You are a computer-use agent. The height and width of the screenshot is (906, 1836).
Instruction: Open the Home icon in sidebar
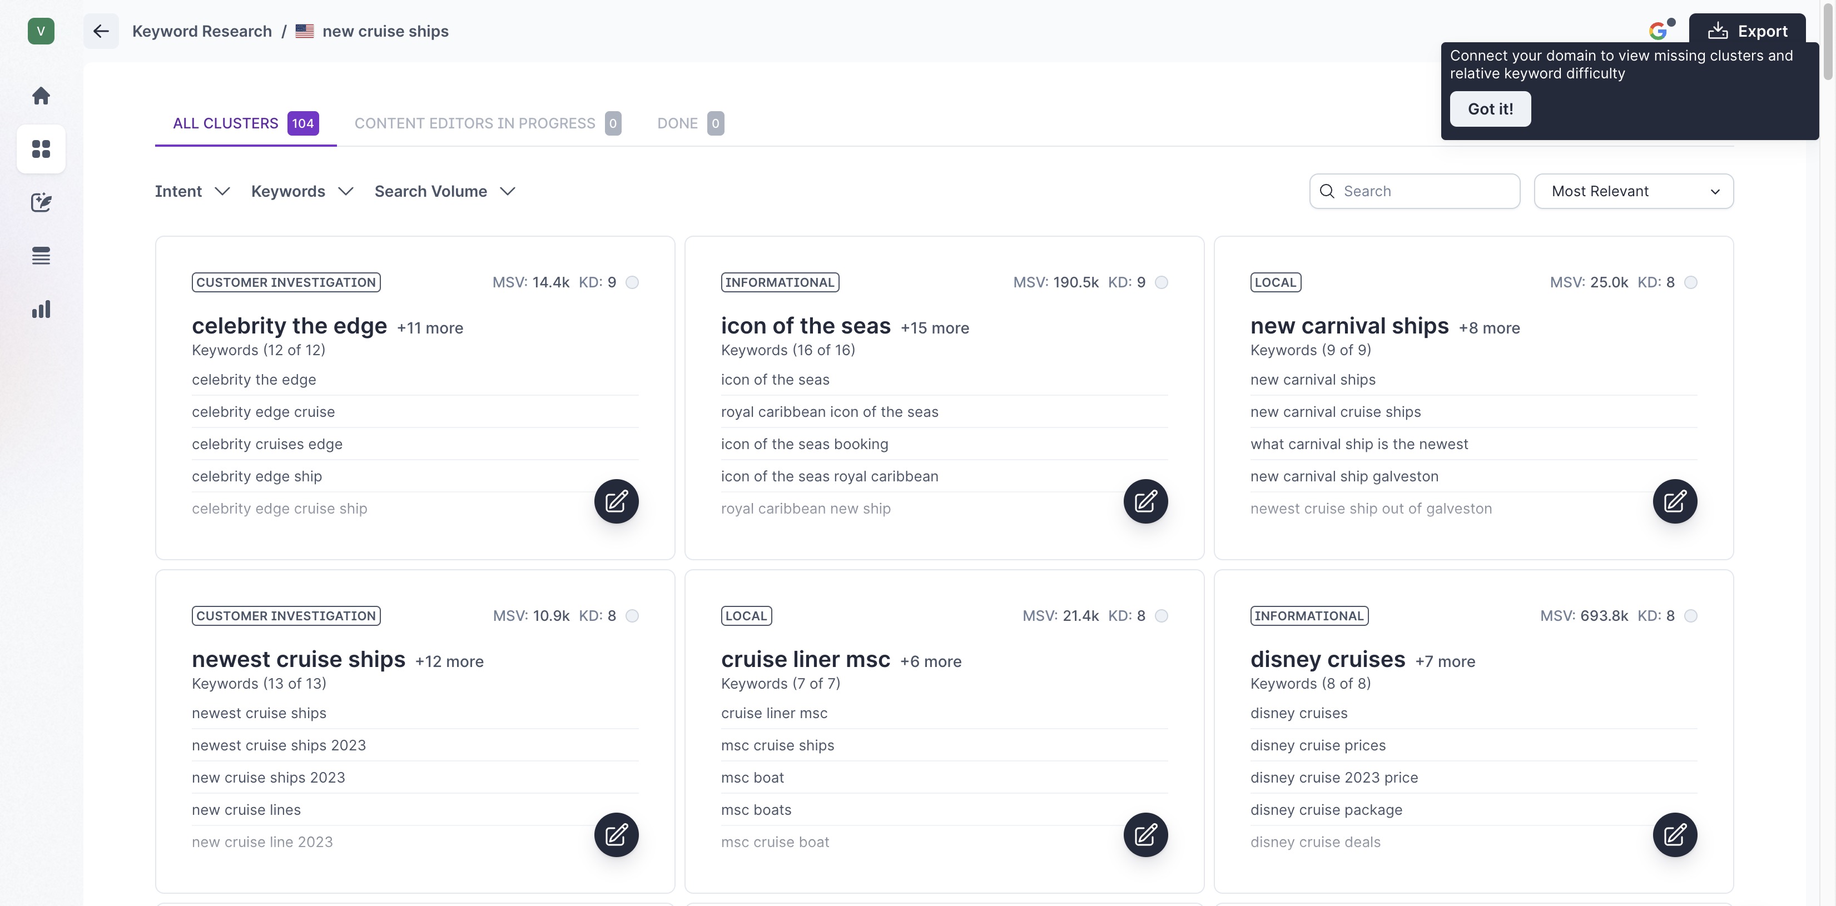(41, 96)
